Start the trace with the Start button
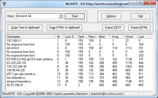 click(75, 16)
